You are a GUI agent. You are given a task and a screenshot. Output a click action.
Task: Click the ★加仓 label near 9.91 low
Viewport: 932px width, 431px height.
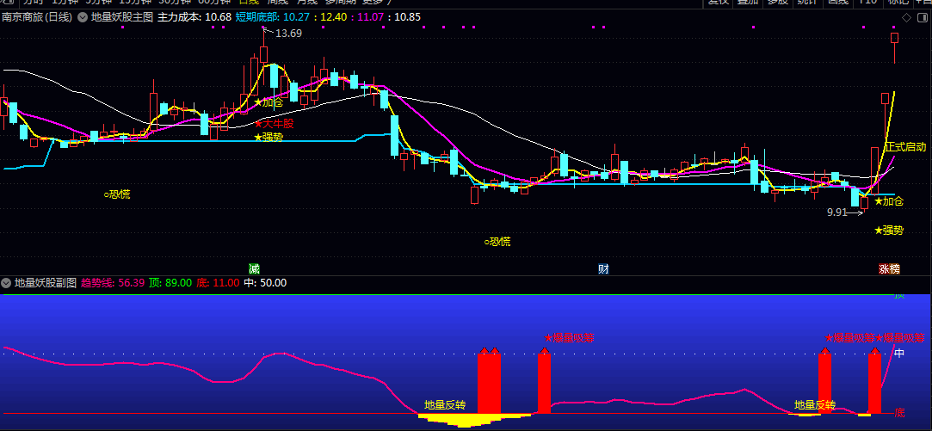pyautogui.click(x=889, y=201)
